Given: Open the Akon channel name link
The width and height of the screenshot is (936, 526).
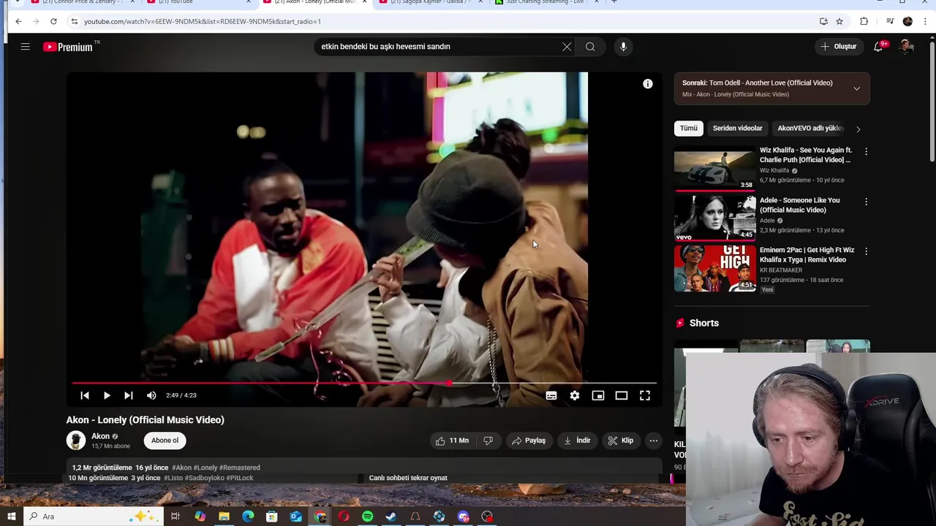Looking at the screenshot, I should point(100,436).
